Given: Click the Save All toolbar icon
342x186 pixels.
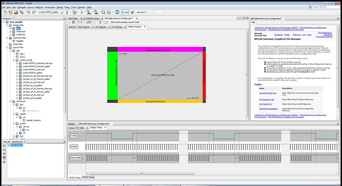Looking at the screenshot, I should click(21, 12).
